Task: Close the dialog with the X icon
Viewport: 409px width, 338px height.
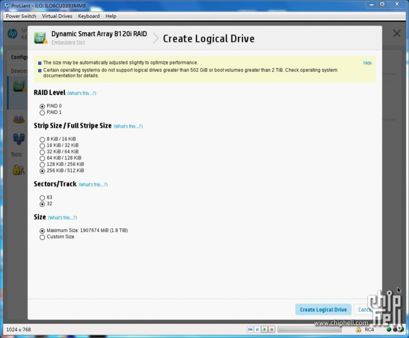Action: (x=397, y=33)
